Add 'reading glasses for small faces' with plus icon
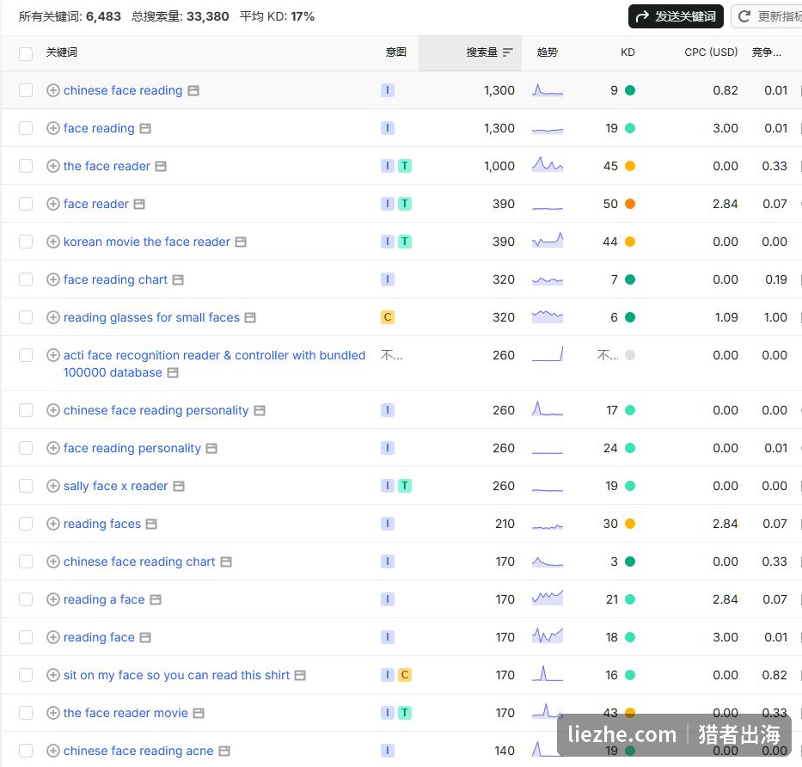 [x=52, y=318]
